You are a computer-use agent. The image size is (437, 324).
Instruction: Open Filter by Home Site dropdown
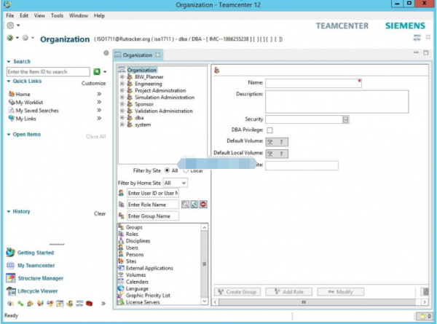tap(175, 183)
